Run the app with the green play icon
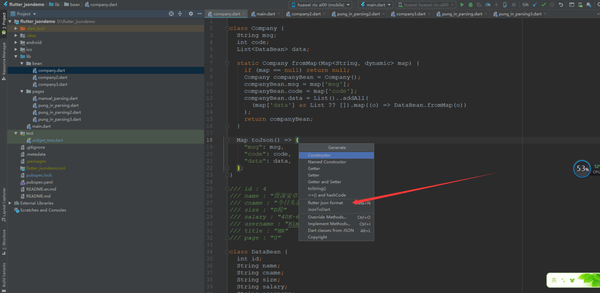 pos(462,5)
